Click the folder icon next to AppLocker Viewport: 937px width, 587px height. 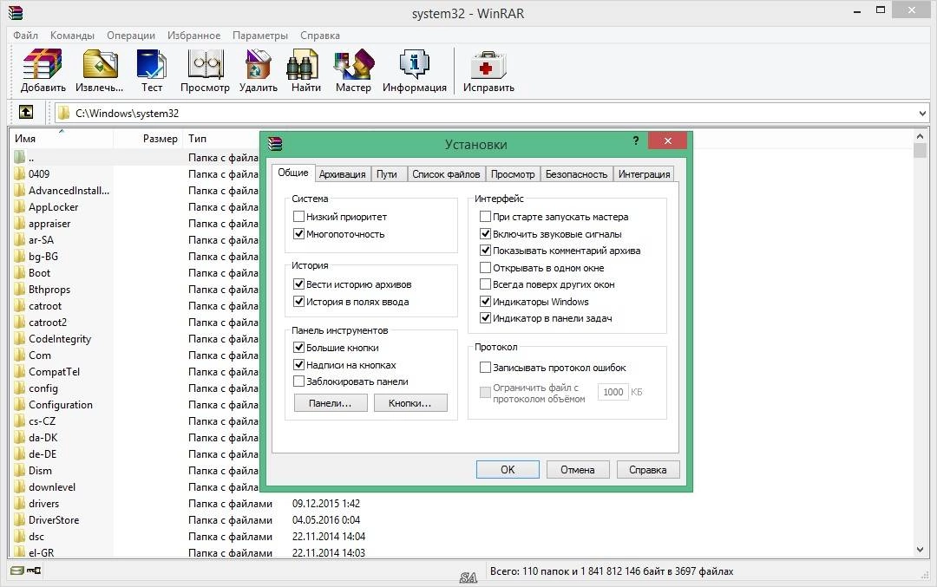pos(20,207)
